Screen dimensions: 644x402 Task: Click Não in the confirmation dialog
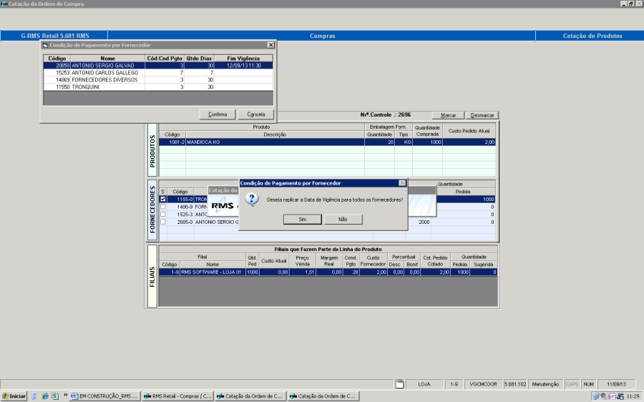click(343, 220)
